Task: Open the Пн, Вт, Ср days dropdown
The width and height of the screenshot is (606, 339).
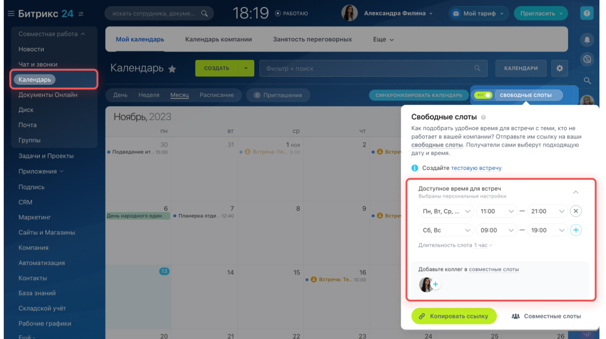Action: [x=446, y=211]
